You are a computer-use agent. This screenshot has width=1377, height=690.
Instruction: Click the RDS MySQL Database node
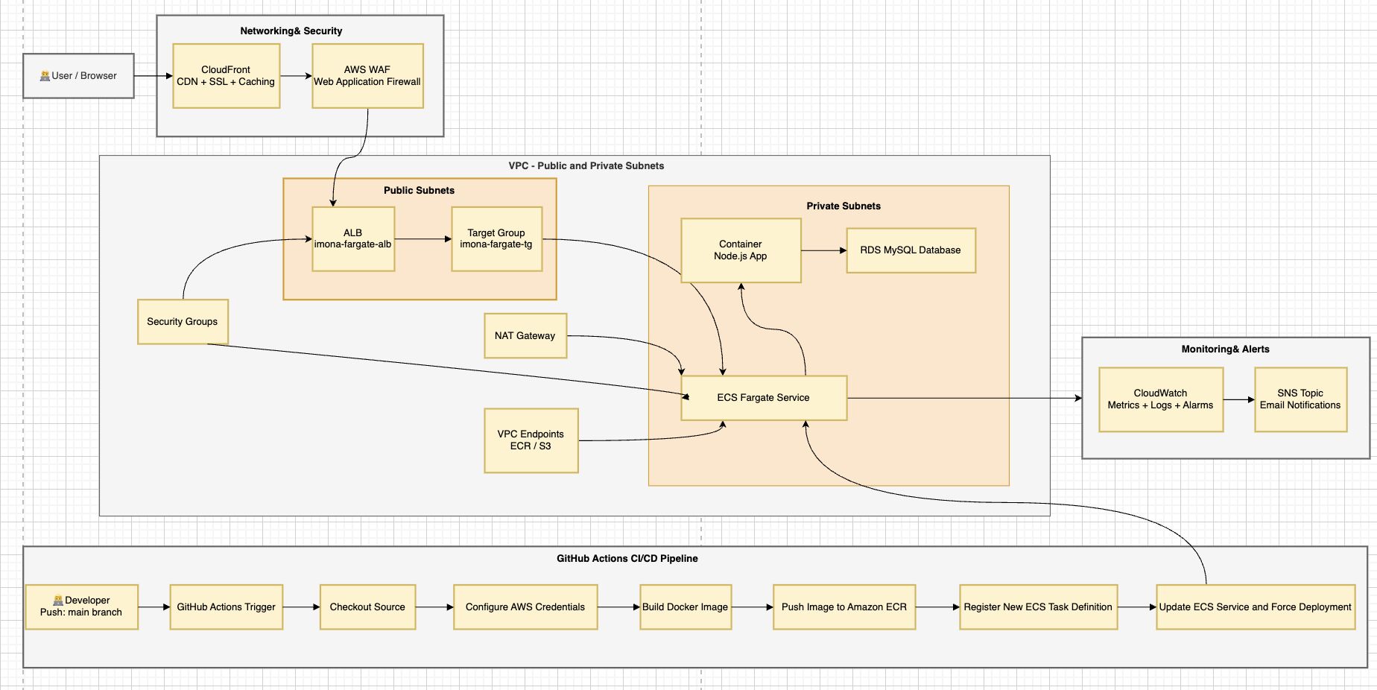point(911,250)
